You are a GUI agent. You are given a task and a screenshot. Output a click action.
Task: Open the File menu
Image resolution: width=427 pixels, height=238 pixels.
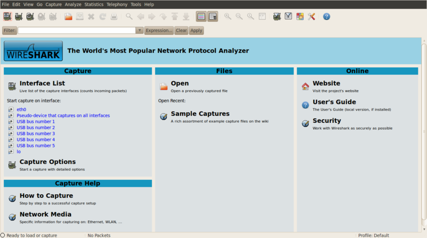(x=5, y=4)
